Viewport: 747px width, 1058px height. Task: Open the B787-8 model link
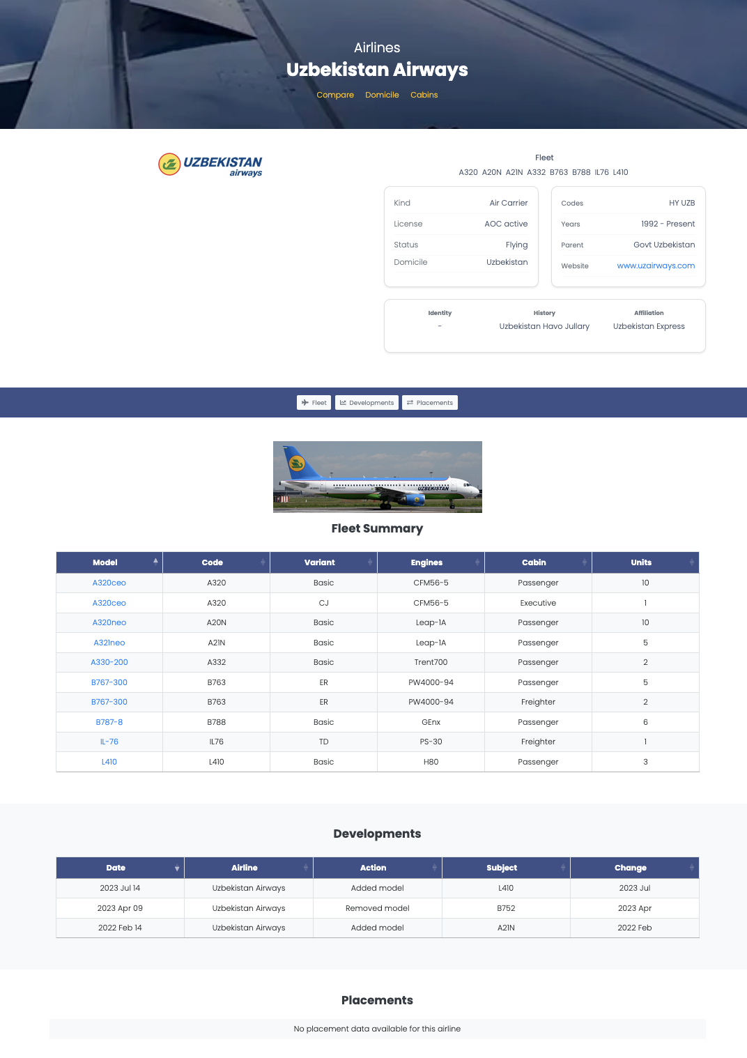(109, 722)
